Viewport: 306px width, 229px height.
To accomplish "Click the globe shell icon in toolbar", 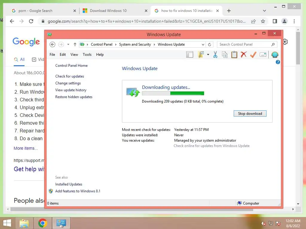I will pyautogui.click(x=275, y=55).
